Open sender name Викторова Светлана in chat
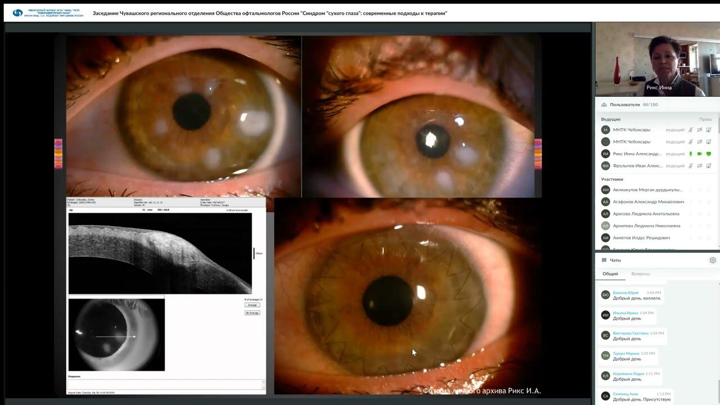This screenshot has width=720, height=405. [x=631, y=333]
